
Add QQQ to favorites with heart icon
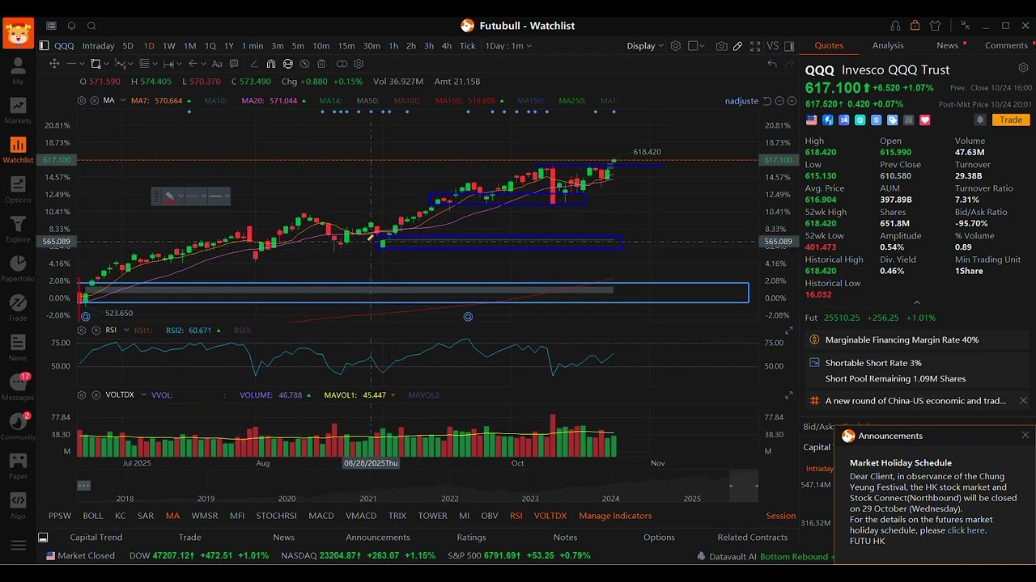tap(925, 120)
